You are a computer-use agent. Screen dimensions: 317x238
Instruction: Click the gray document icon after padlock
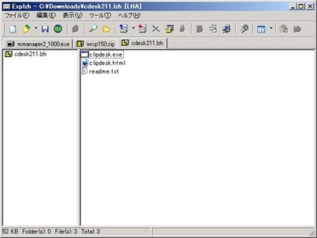(x=200, y=29)
